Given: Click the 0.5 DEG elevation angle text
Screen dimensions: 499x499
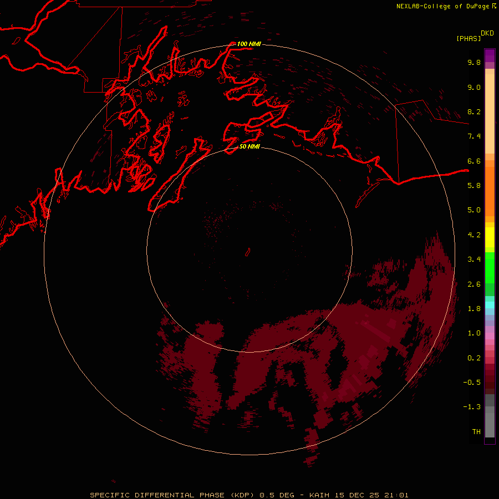Looking at the screenshot, I should [x=278, y=495].
